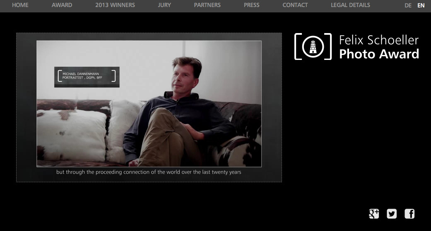Switch site language to EN

tap(421, 6)
